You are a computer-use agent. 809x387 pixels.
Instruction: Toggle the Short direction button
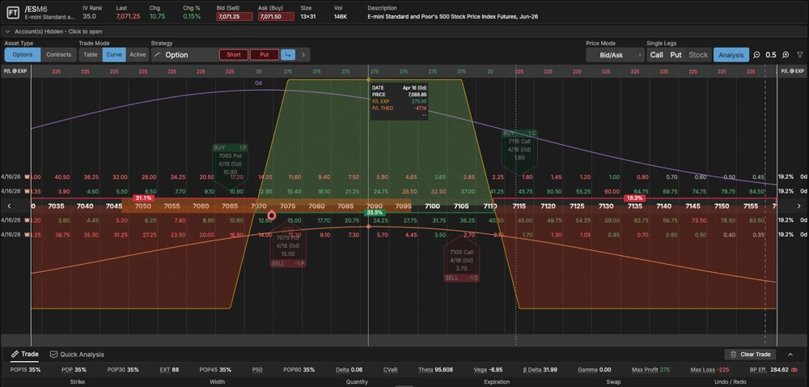[x=234, y=55]
